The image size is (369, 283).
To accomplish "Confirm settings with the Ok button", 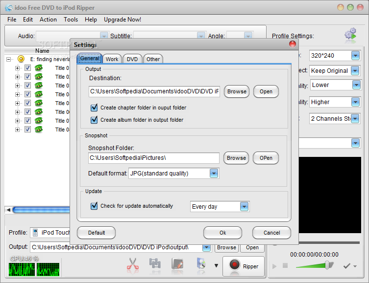I will (x=222, y=233).
